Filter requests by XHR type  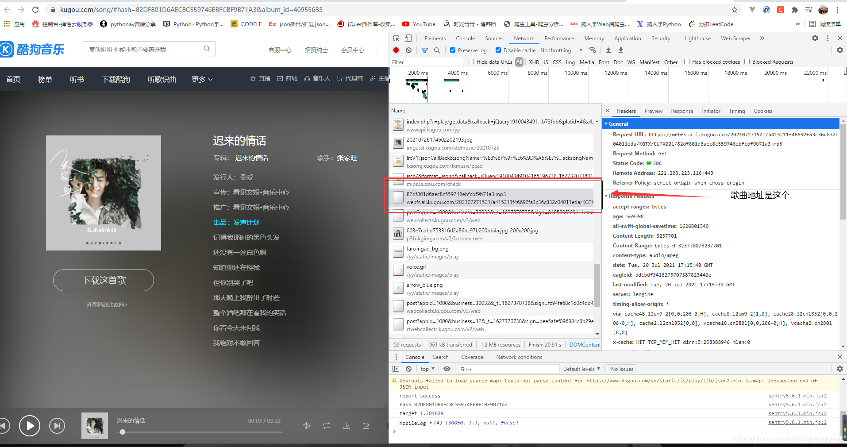(x=534, y=62)
